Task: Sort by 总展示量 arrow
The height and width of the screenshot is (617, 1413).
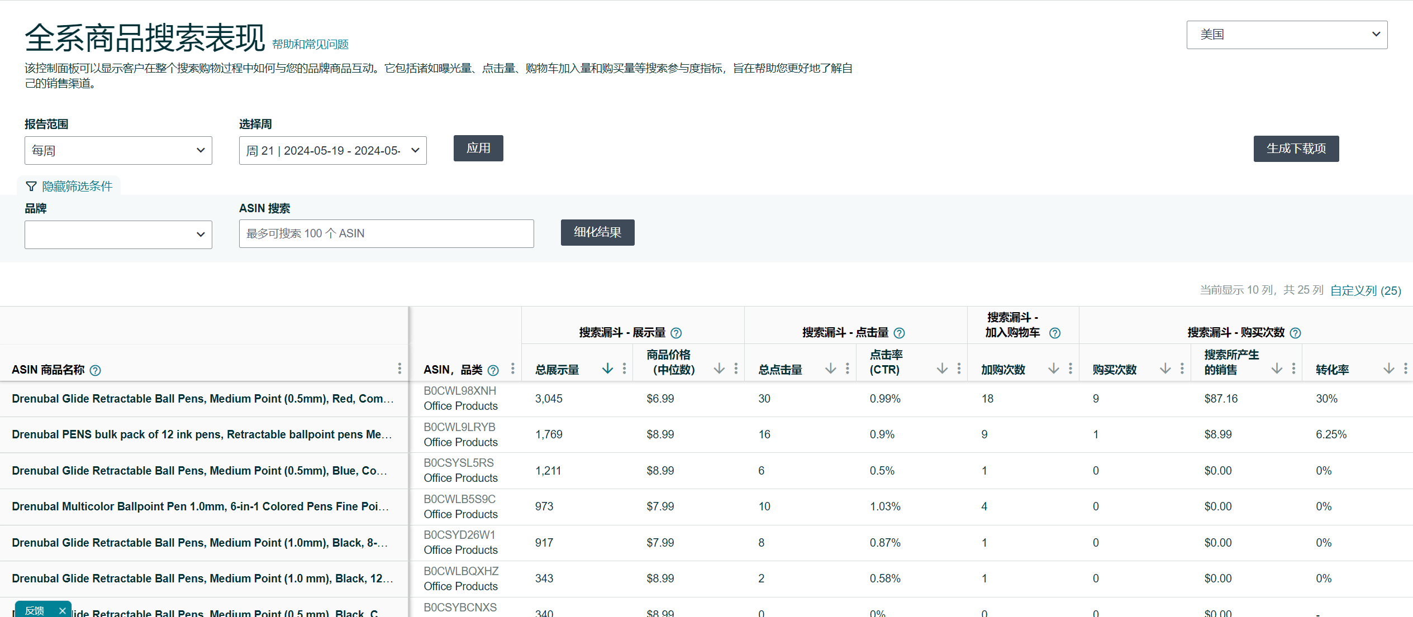Action: 607,369
